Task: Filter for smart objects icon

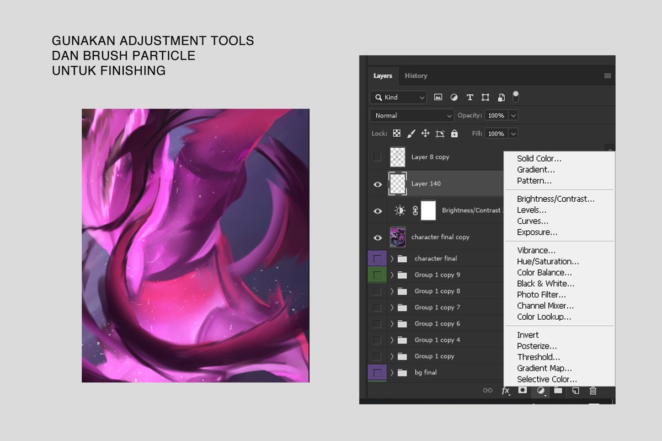Action: pos(501,97)
